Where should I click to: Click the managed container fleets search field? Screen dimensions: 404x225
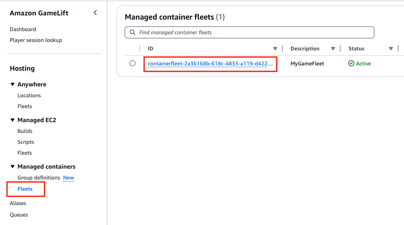click(x=249, y=32)
